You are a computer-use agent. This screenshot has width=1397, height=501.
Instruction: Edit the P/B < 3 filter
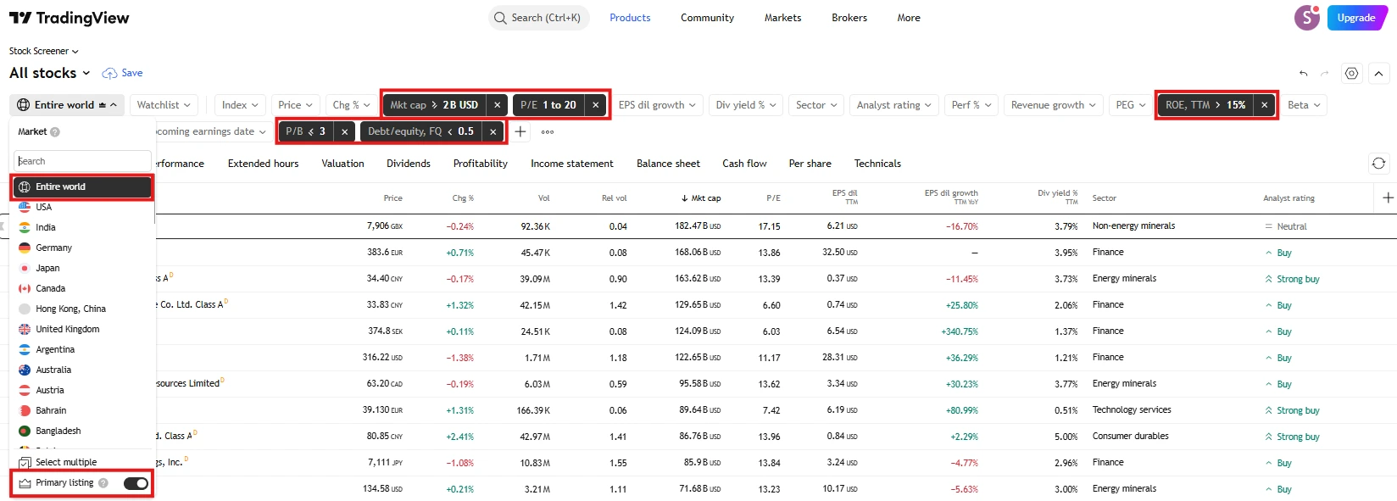click(x=306, y=131)
